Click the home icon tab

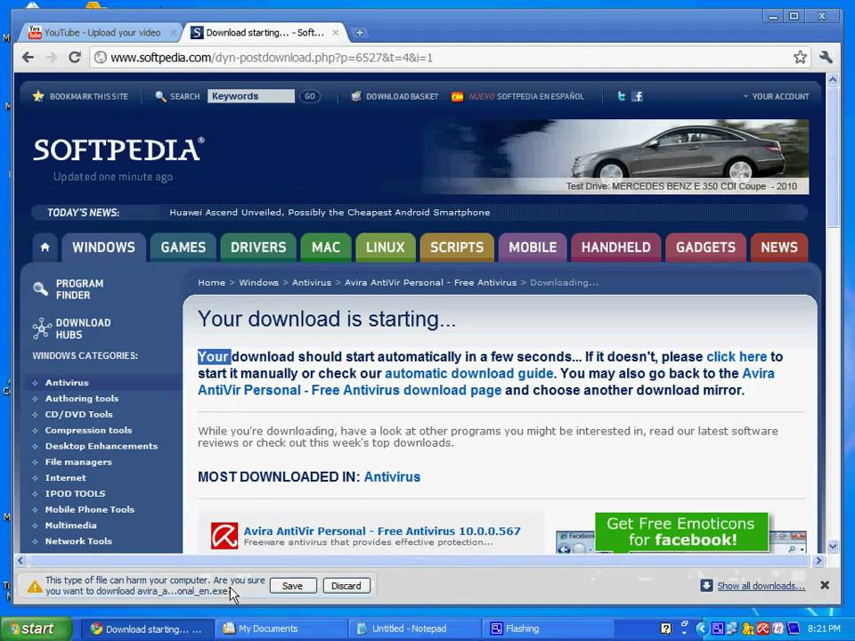[x=45, y=247]
